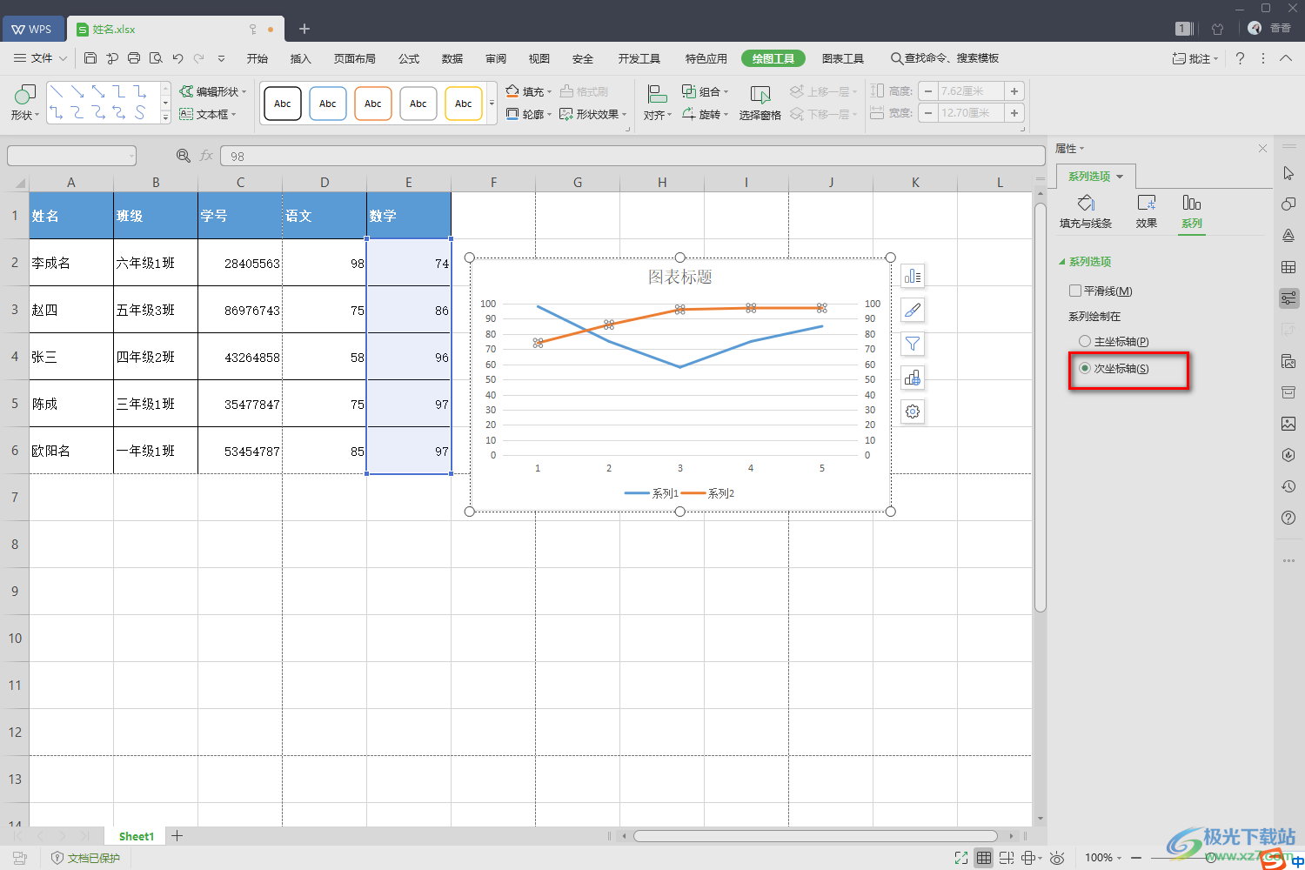Open the Chart Elements button beside chart
This screenshot has width=1305, height=870.
913,277
